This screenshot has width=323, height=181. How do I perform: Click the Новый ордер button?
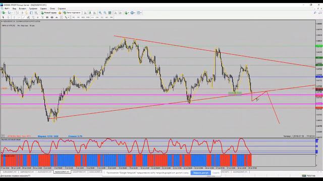click(48, 13)
